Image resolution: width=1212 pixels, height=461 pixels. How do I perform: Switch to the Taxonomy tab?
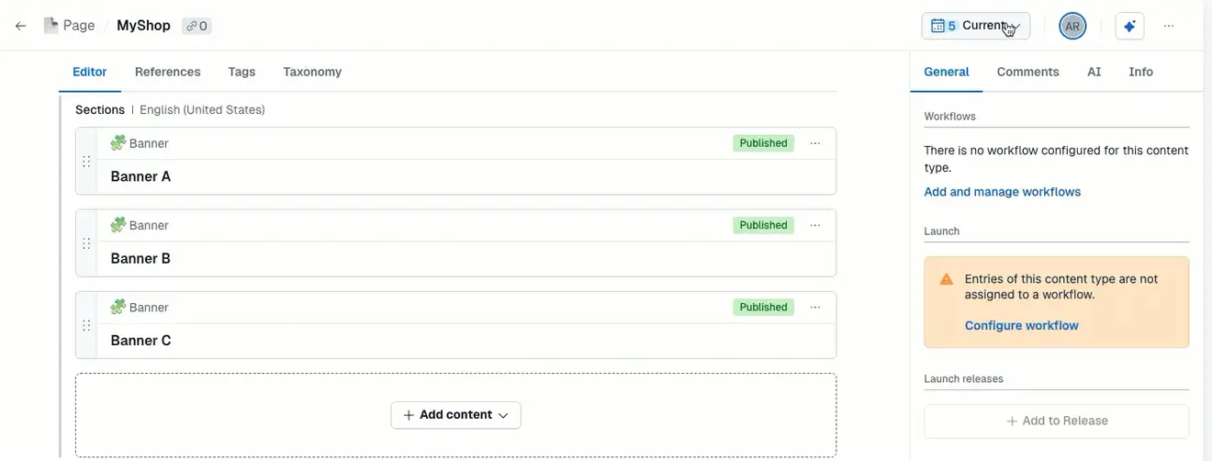point(312,72)
